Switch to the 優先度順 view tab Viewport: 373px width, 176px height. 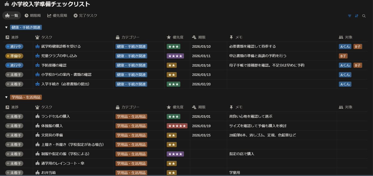pos(57,16)
